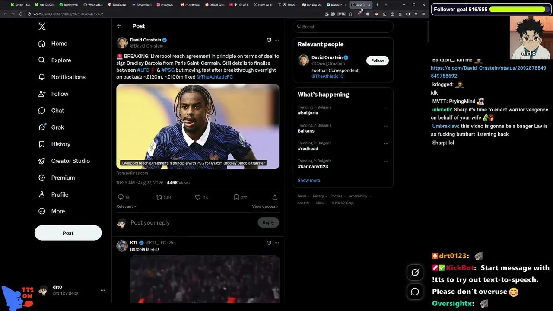
Task: Open more options on KTL's reply
Action: (277, 243)
